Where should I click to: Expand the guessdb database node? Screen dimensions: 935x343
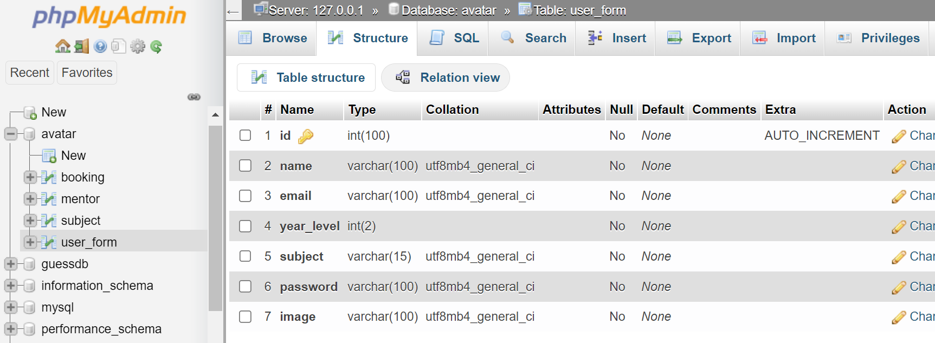10,264
